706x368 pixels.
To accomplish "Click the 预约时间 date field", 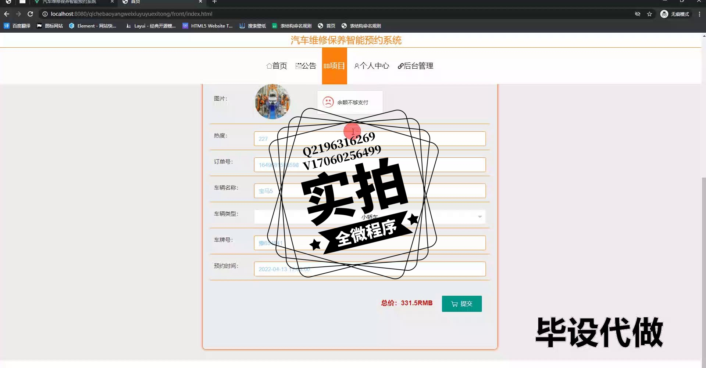I will 370,269.
